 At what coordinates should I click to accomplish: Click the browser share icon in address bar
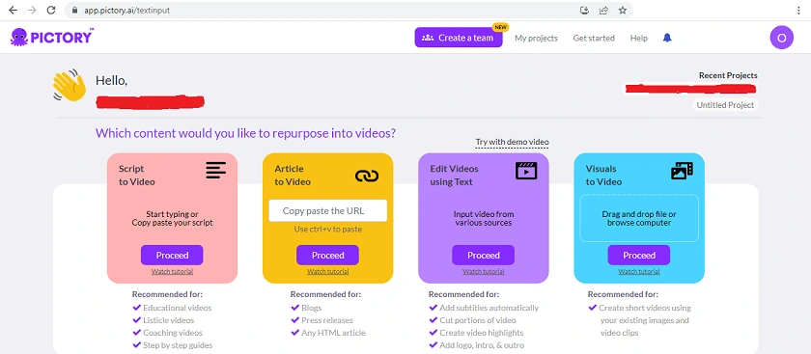point(603,10)
